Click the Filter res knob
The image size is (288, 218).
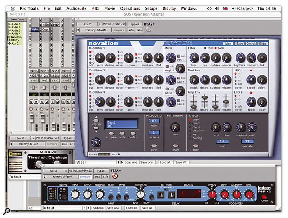tap(205, 58)
